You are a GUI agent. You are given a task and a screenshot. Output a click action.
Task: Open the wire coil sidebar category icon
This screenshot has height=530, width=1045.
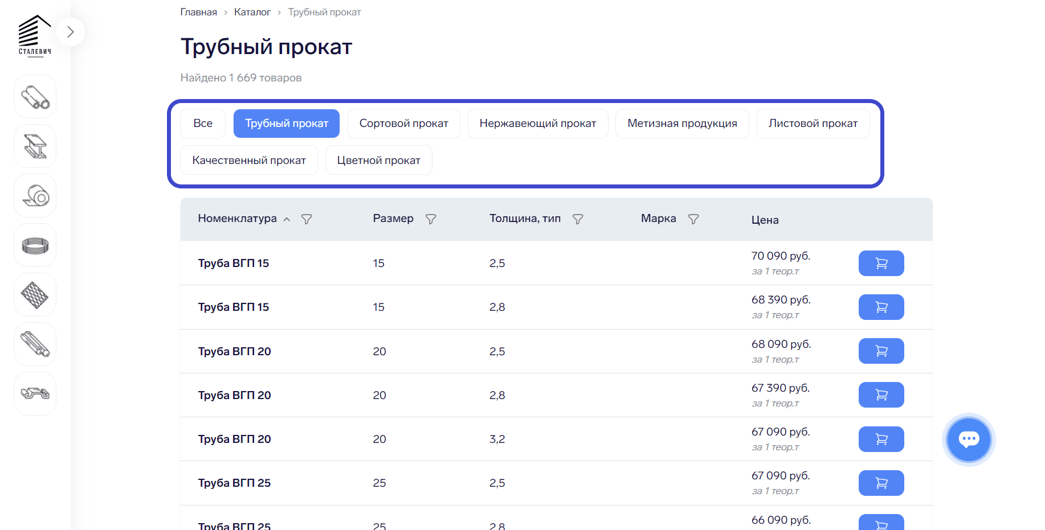pyautogui.click(x=35, y=245)
